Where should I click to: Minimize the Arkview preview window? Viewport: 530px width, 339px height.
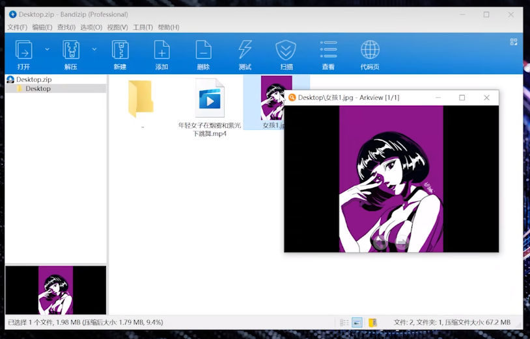(x=438, y=97)
